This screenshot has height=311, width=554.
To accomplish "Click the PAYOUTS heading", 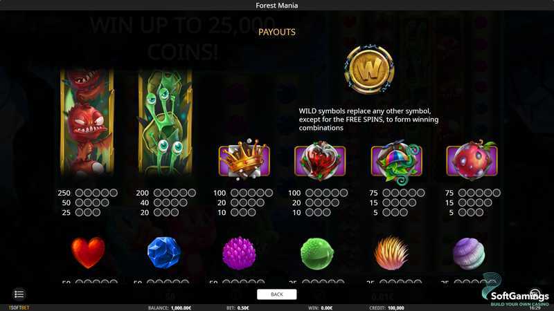I will [276, 32].
